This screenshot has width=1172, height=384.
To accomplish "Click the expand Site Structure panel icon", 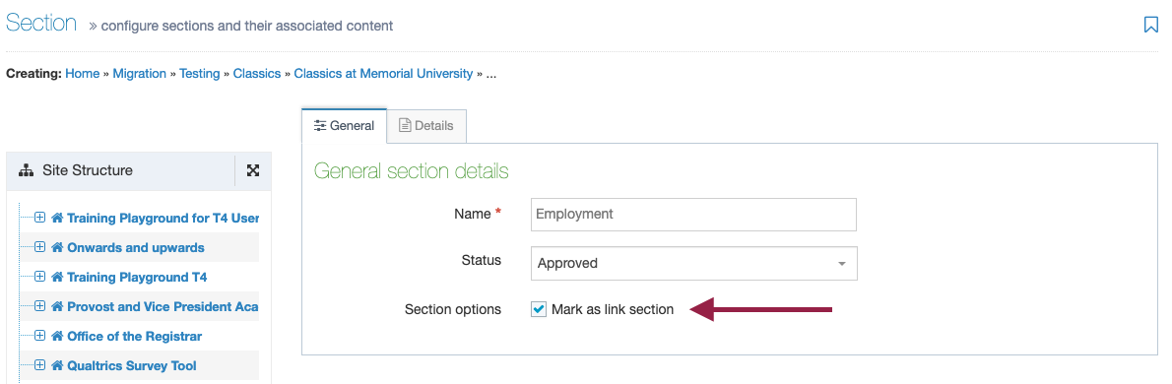I will 253,170.
